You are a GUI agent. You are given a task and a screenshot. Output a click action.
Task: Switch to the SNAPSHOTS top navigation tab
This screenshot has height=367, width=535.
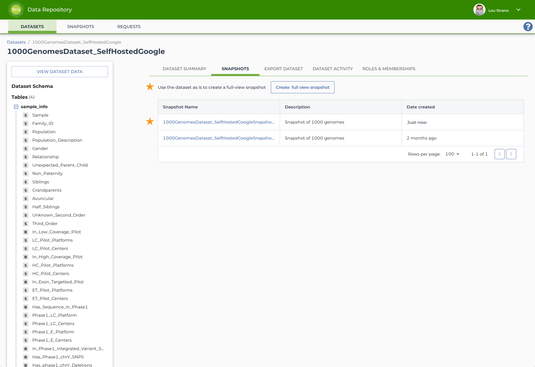click(81, 27)
